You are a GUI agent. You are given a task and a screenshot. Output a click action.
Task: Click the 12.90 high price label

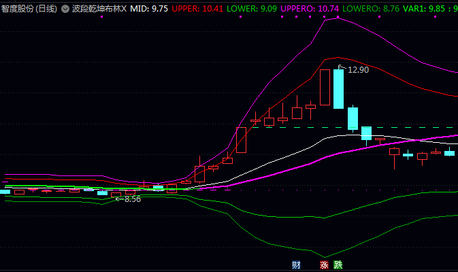pyautogui.click(x=358, y=69)
